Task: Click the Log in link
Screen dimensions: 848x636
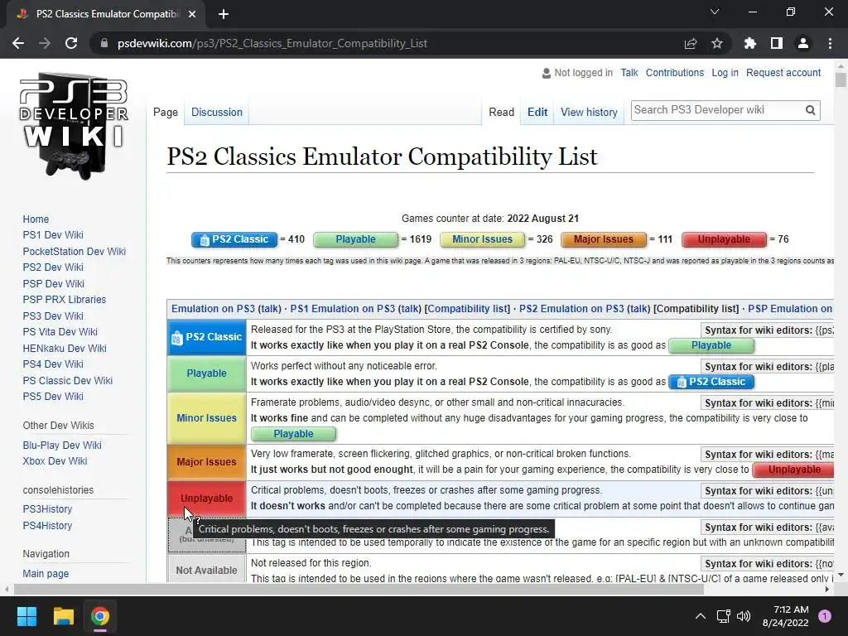Action: 725,73
